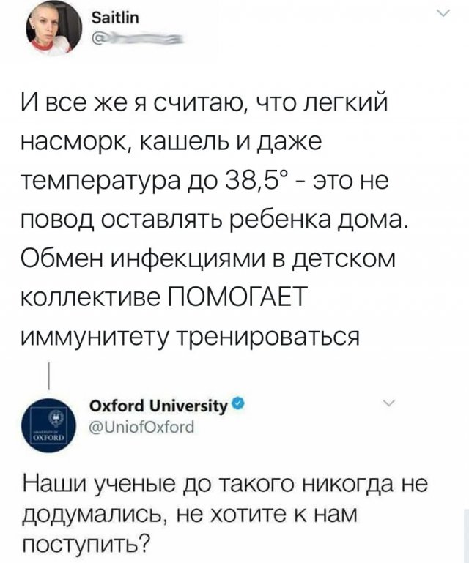Expand the chevron menu on Oxford's reply
469x563 pixels.
tap(388, 403)
